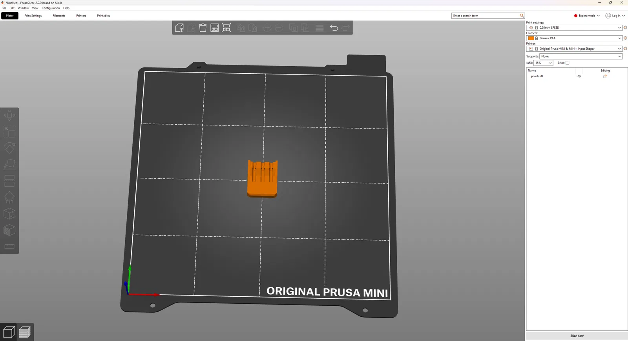Open the Log in account dropdown
The image size is (628, 341).
point(615,16)
